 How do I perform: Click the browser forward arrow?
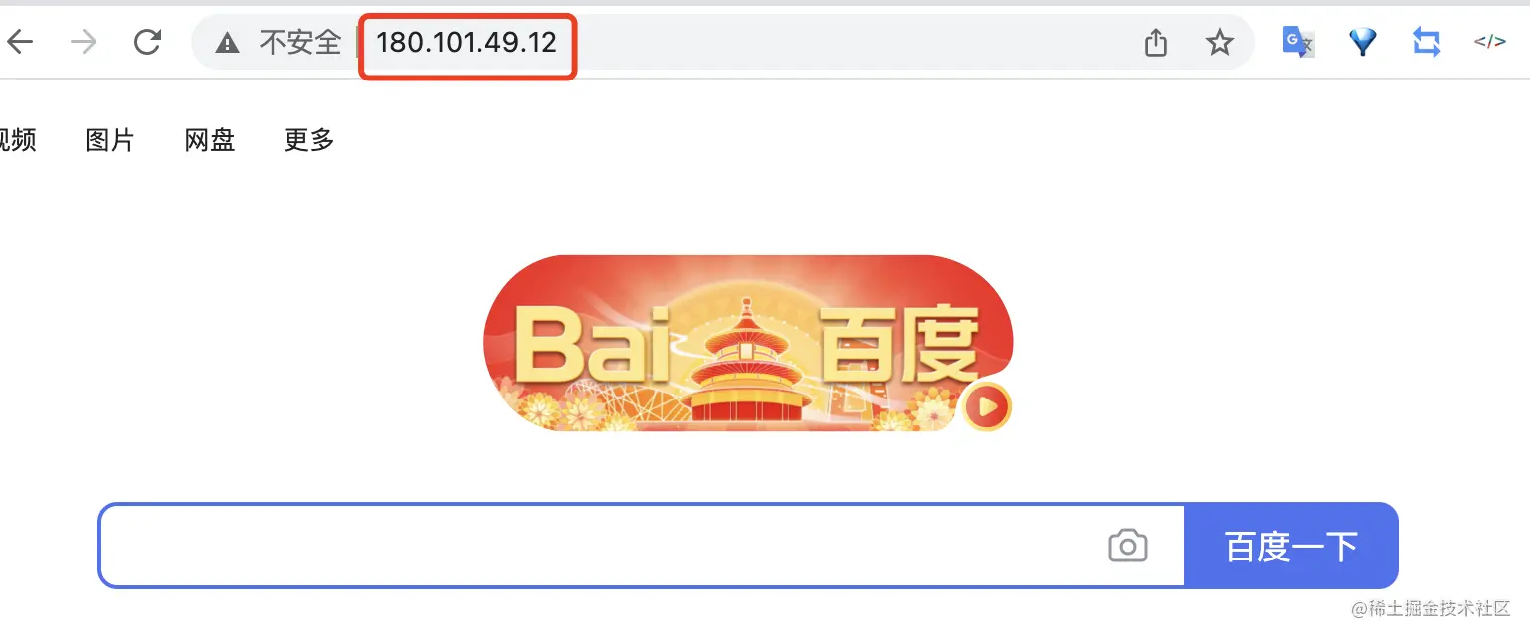tap(84, 42)
